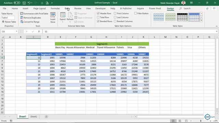Switch to the Power Pivot tab

pyautogui.click(x=155, y=9)
